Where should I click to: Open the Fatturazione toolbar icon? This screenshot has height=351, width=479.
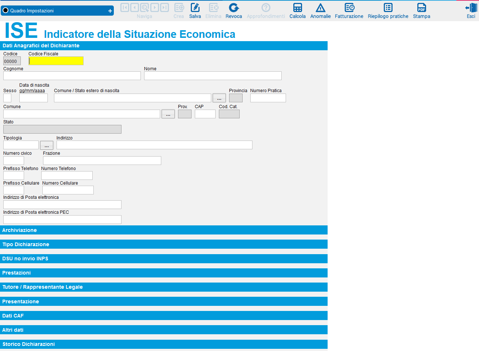[349, 8]
